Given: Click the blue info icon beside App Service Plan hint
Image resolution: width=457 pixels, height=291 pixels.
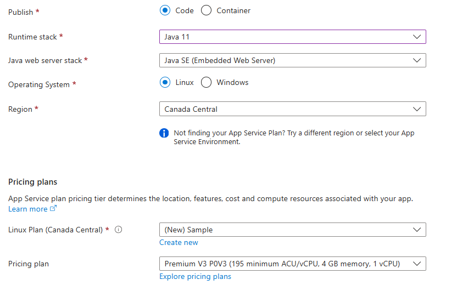Looking at the screenshot, I should tap(164, 133).
